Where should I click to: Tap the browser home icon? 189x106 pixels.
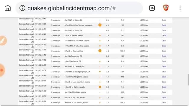click(x=8, y=8)
